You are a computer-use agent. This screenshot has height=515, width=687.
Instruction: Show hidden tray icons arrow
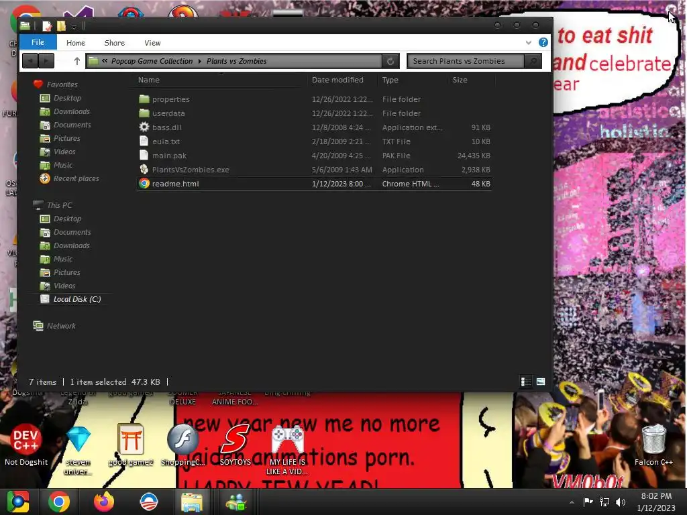click(x=572, y=502)
